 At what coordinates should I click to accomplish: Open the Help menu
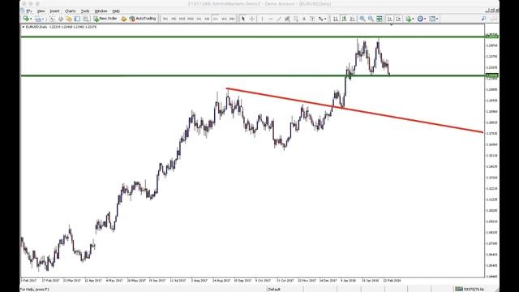(x=116, y=11)
